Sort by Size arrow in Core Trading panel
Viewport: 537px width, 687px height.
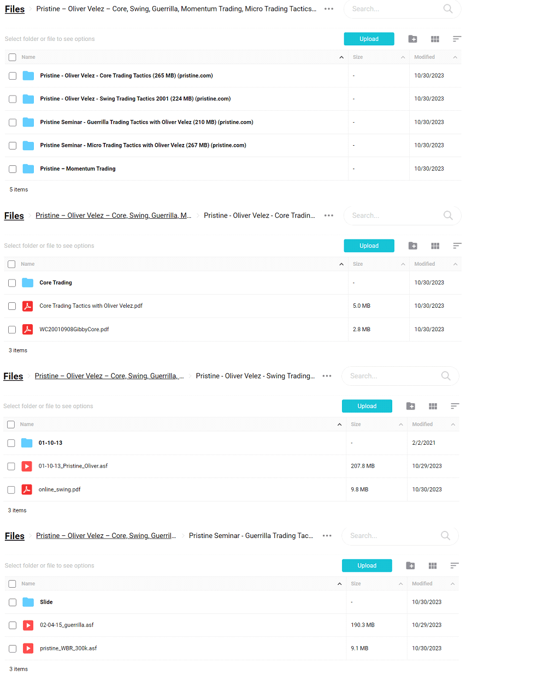[403, 264]
